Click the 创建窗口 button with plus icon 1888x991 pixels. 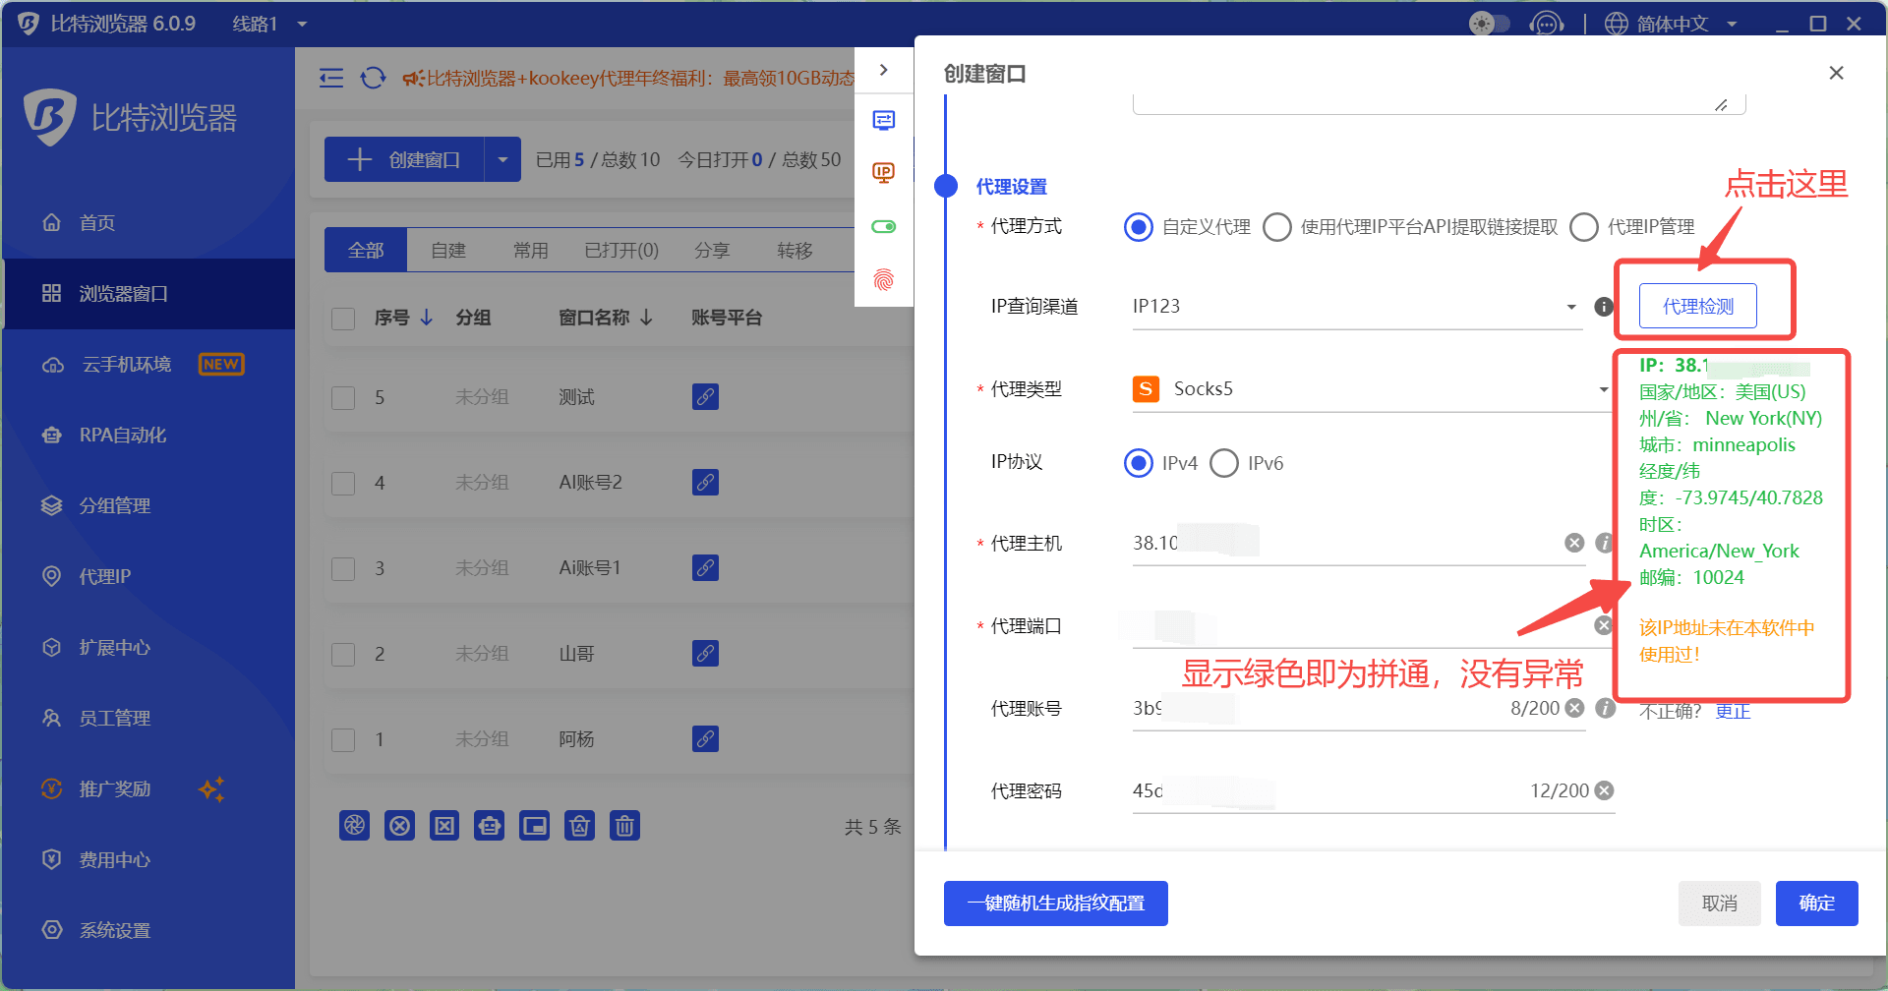point(404,159)
